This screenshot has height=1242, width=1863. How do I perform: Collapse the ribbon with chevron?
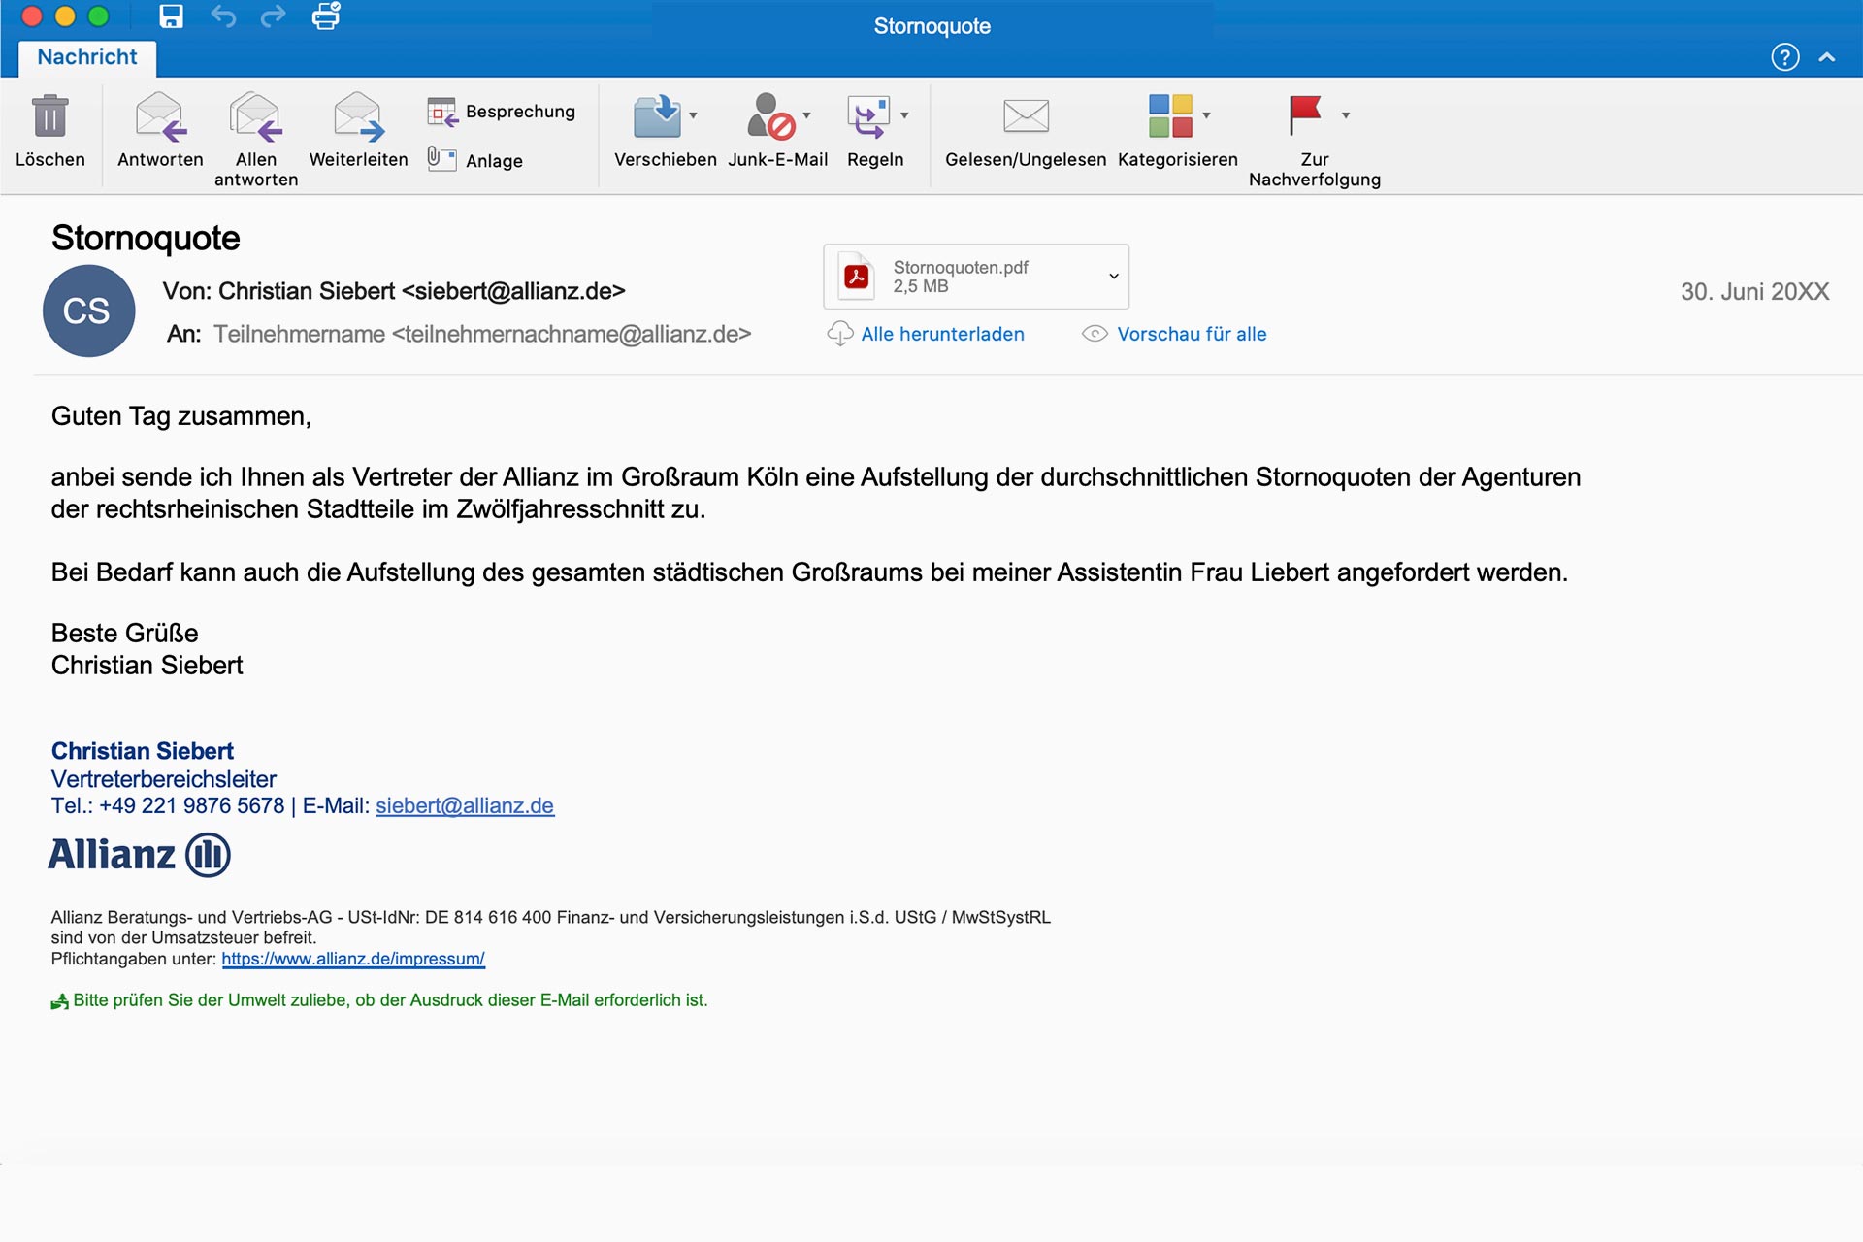pos(1827,57)
